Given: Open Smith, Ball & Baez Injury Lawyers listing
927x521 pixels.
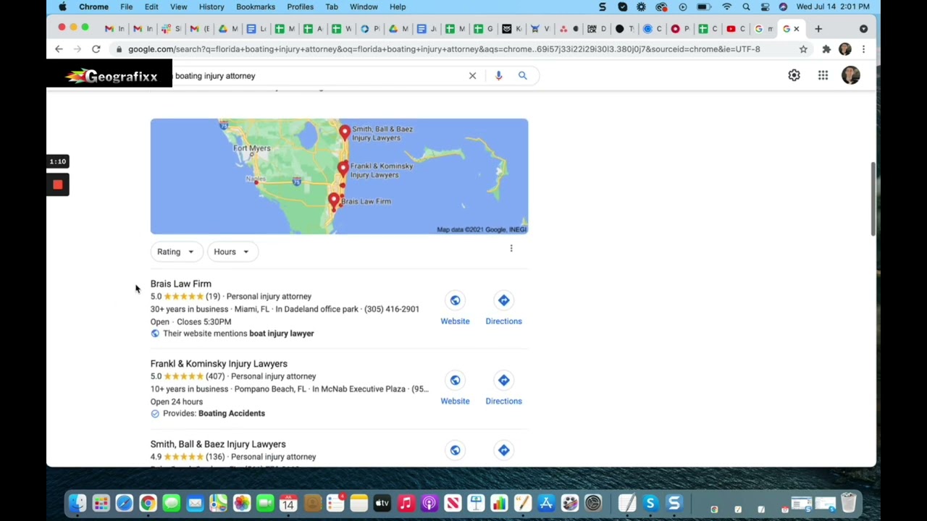Looking at the screenshot, I should click(218, 444).
